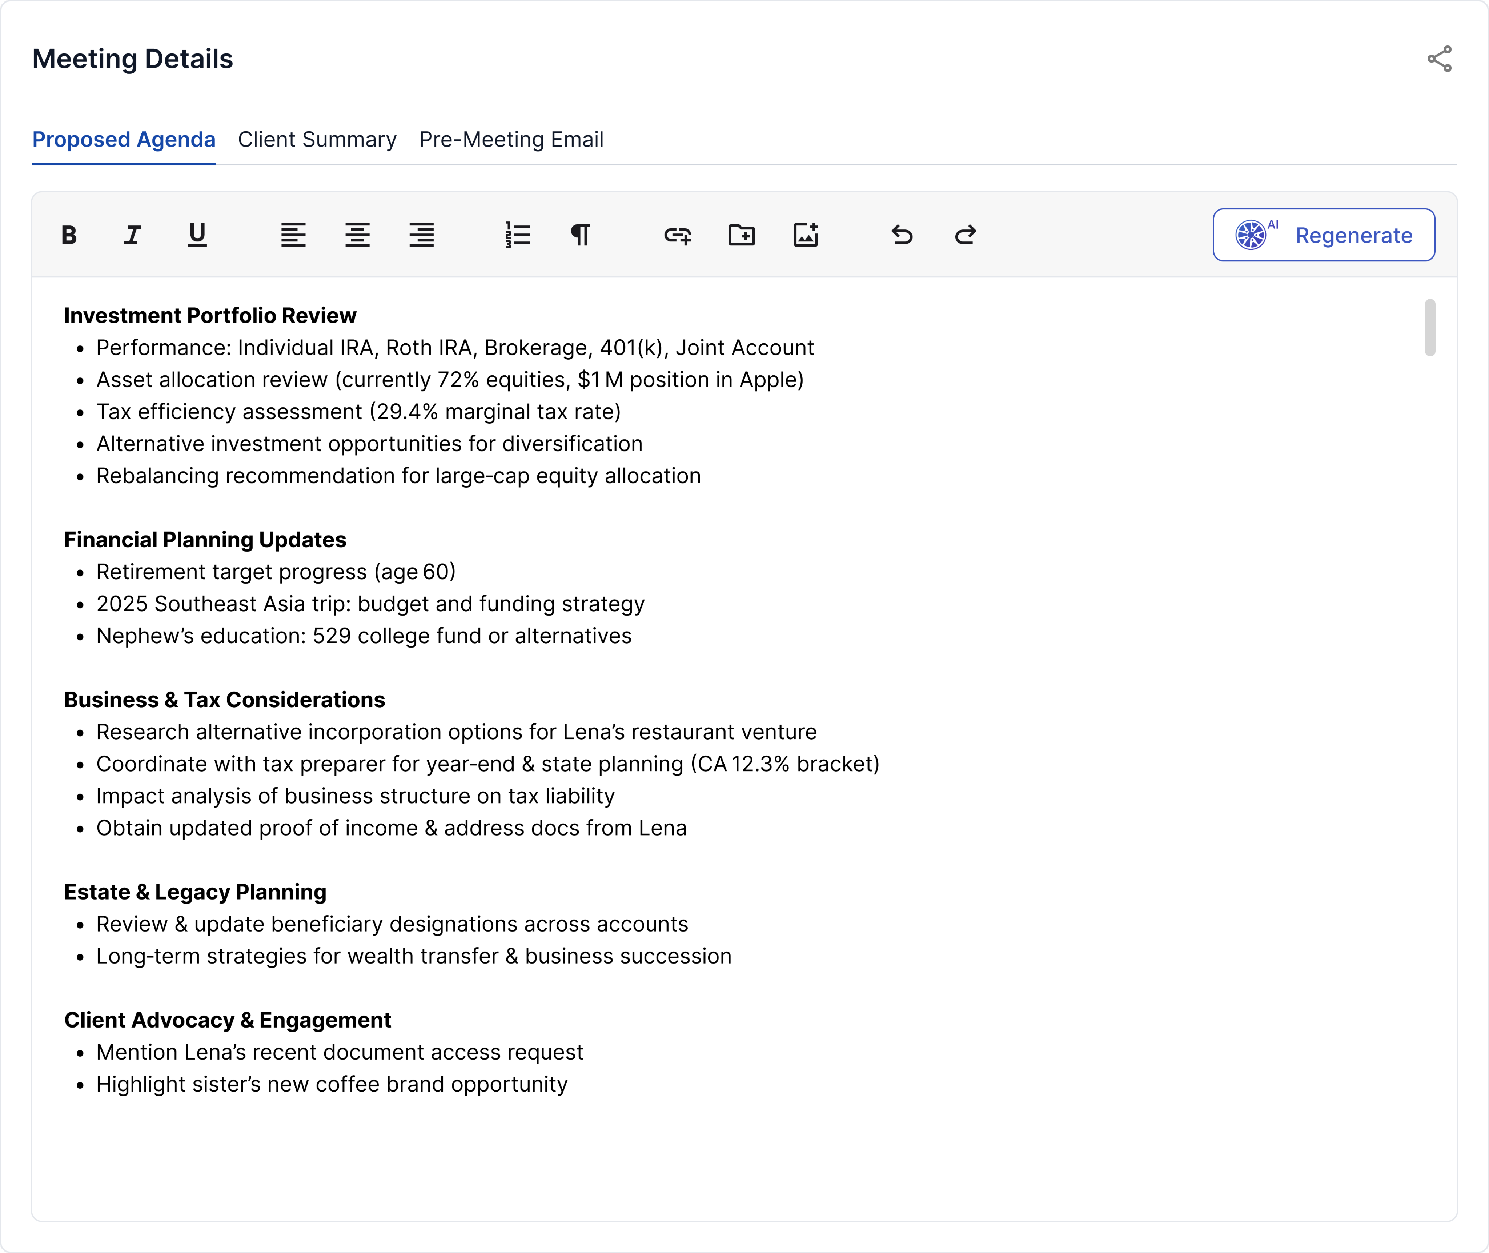Click the paragraph mark icon

pos(580,235)
